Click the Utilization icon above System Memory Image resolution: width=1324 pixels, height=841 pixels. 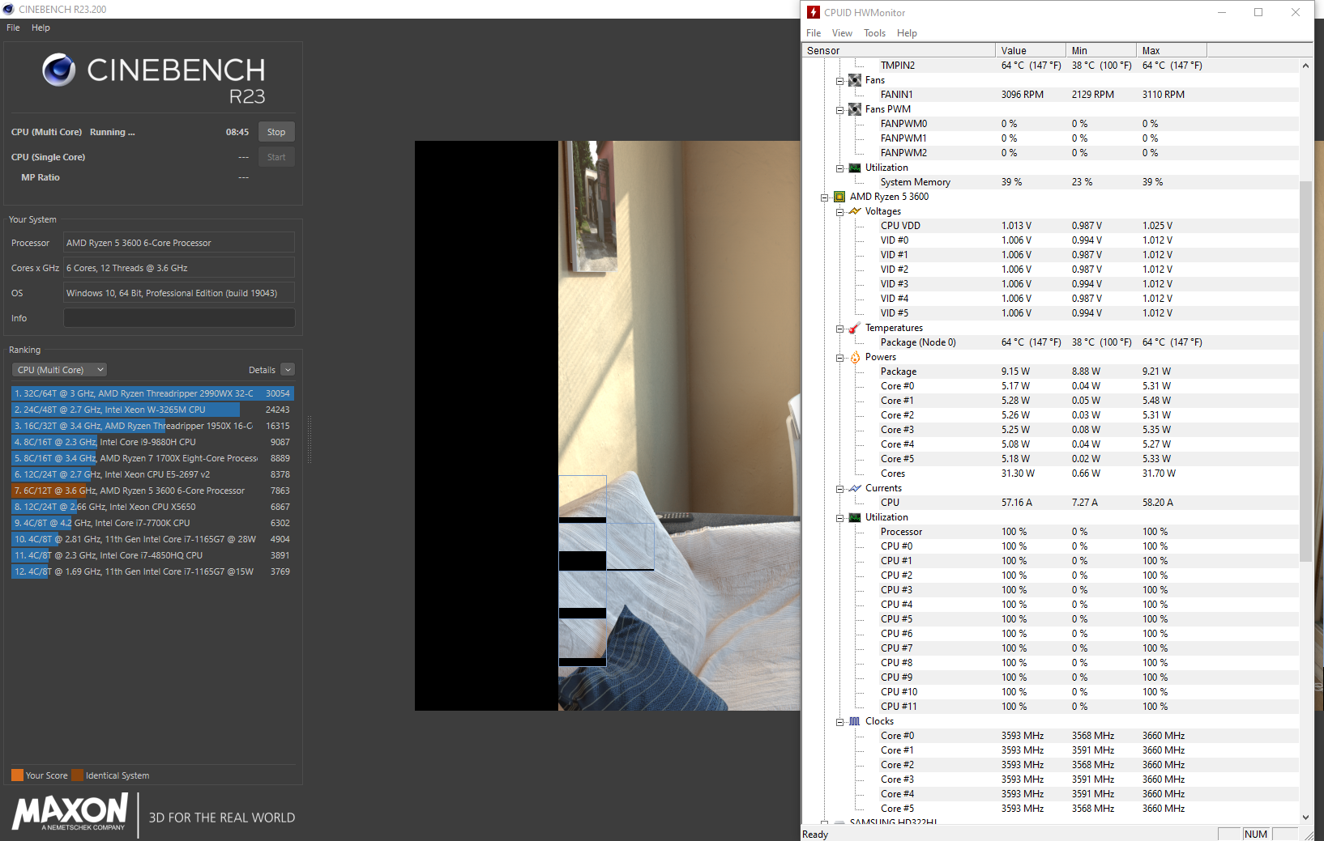pos(855,168)
